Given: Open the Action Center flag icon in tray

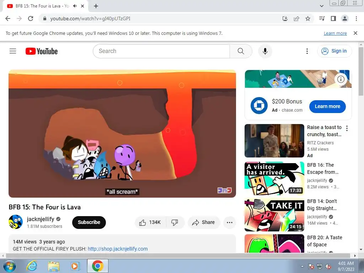Looking at the screenshot, I should tap(311, 267).
